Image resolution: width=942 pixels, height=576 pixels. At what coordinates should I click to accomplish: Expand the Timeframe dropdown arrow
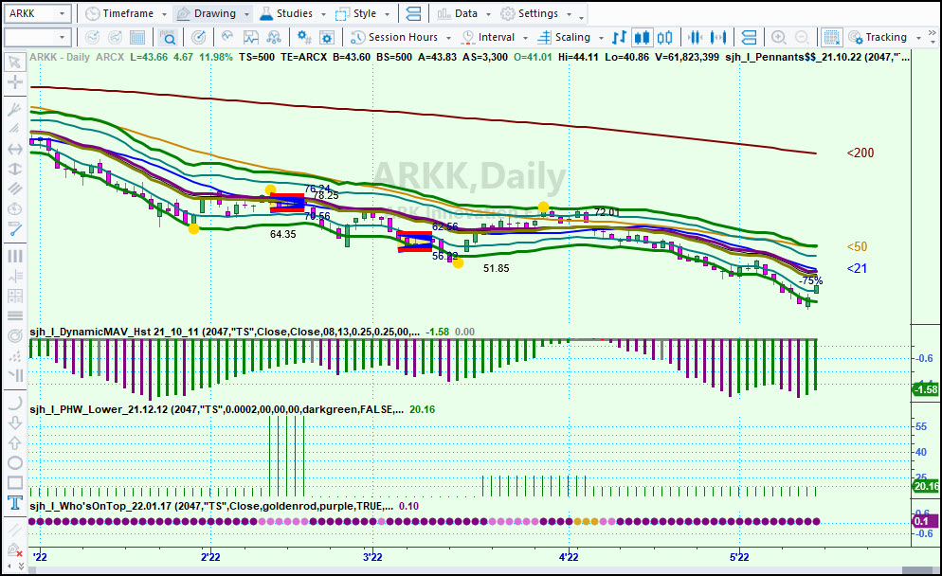pos(164,14)
